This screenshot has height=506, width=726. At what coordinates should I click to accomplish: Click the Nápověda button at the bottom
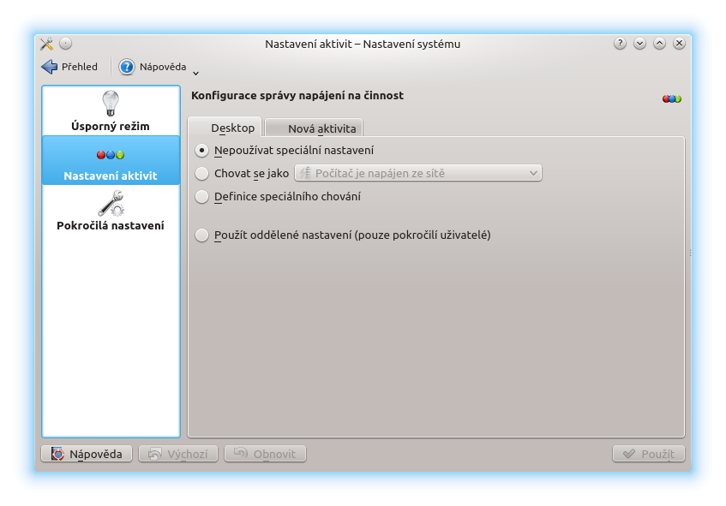click(x=87, y=454)
